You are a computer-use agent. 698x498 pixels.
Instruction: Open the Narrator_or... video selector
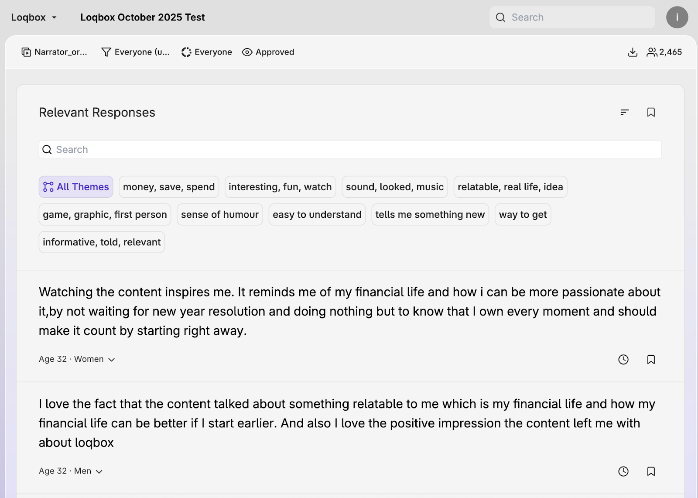[x=55, y=52]
